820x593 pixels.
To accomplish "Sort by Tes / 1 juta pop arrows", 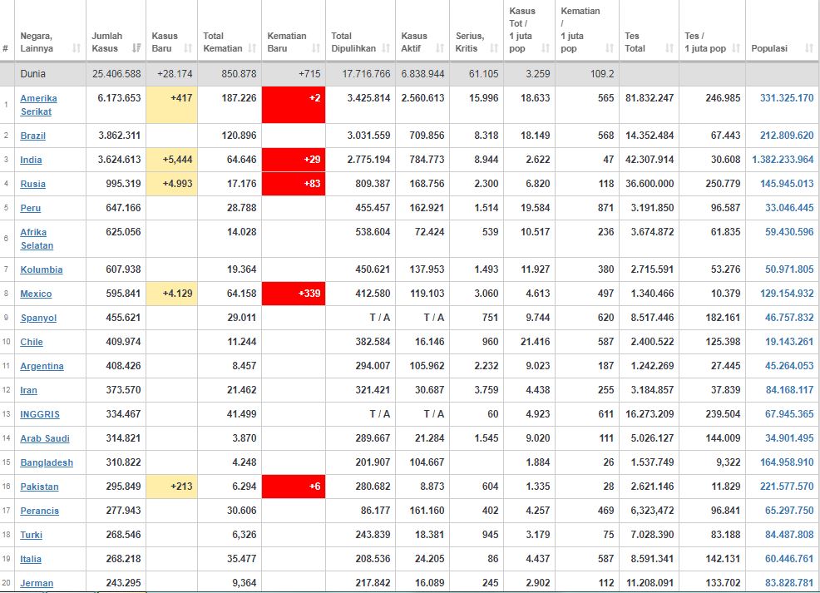I will [x=736, y=48].
